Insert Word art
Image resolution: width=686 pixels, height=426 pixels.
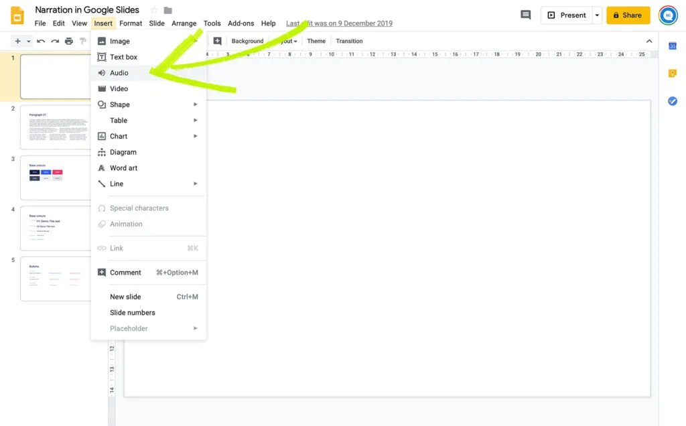(148, 168)
